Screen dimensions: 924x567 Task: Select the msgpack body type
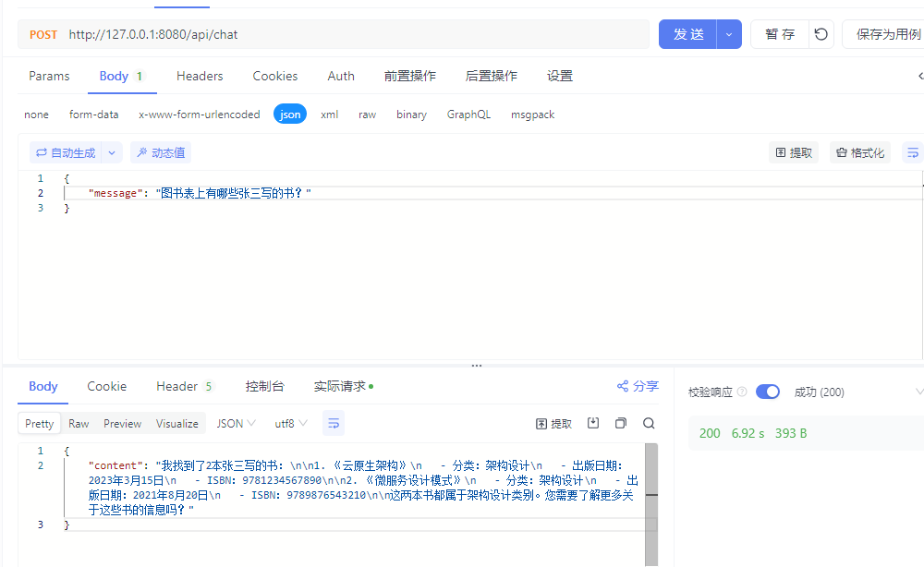[533, 115]
